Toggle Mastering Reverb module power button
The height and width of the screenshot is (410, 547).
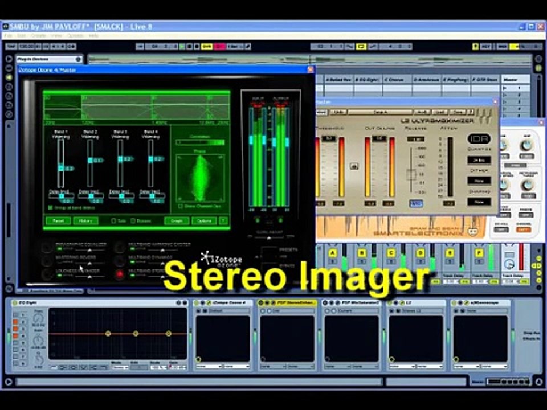coord(46,261)
